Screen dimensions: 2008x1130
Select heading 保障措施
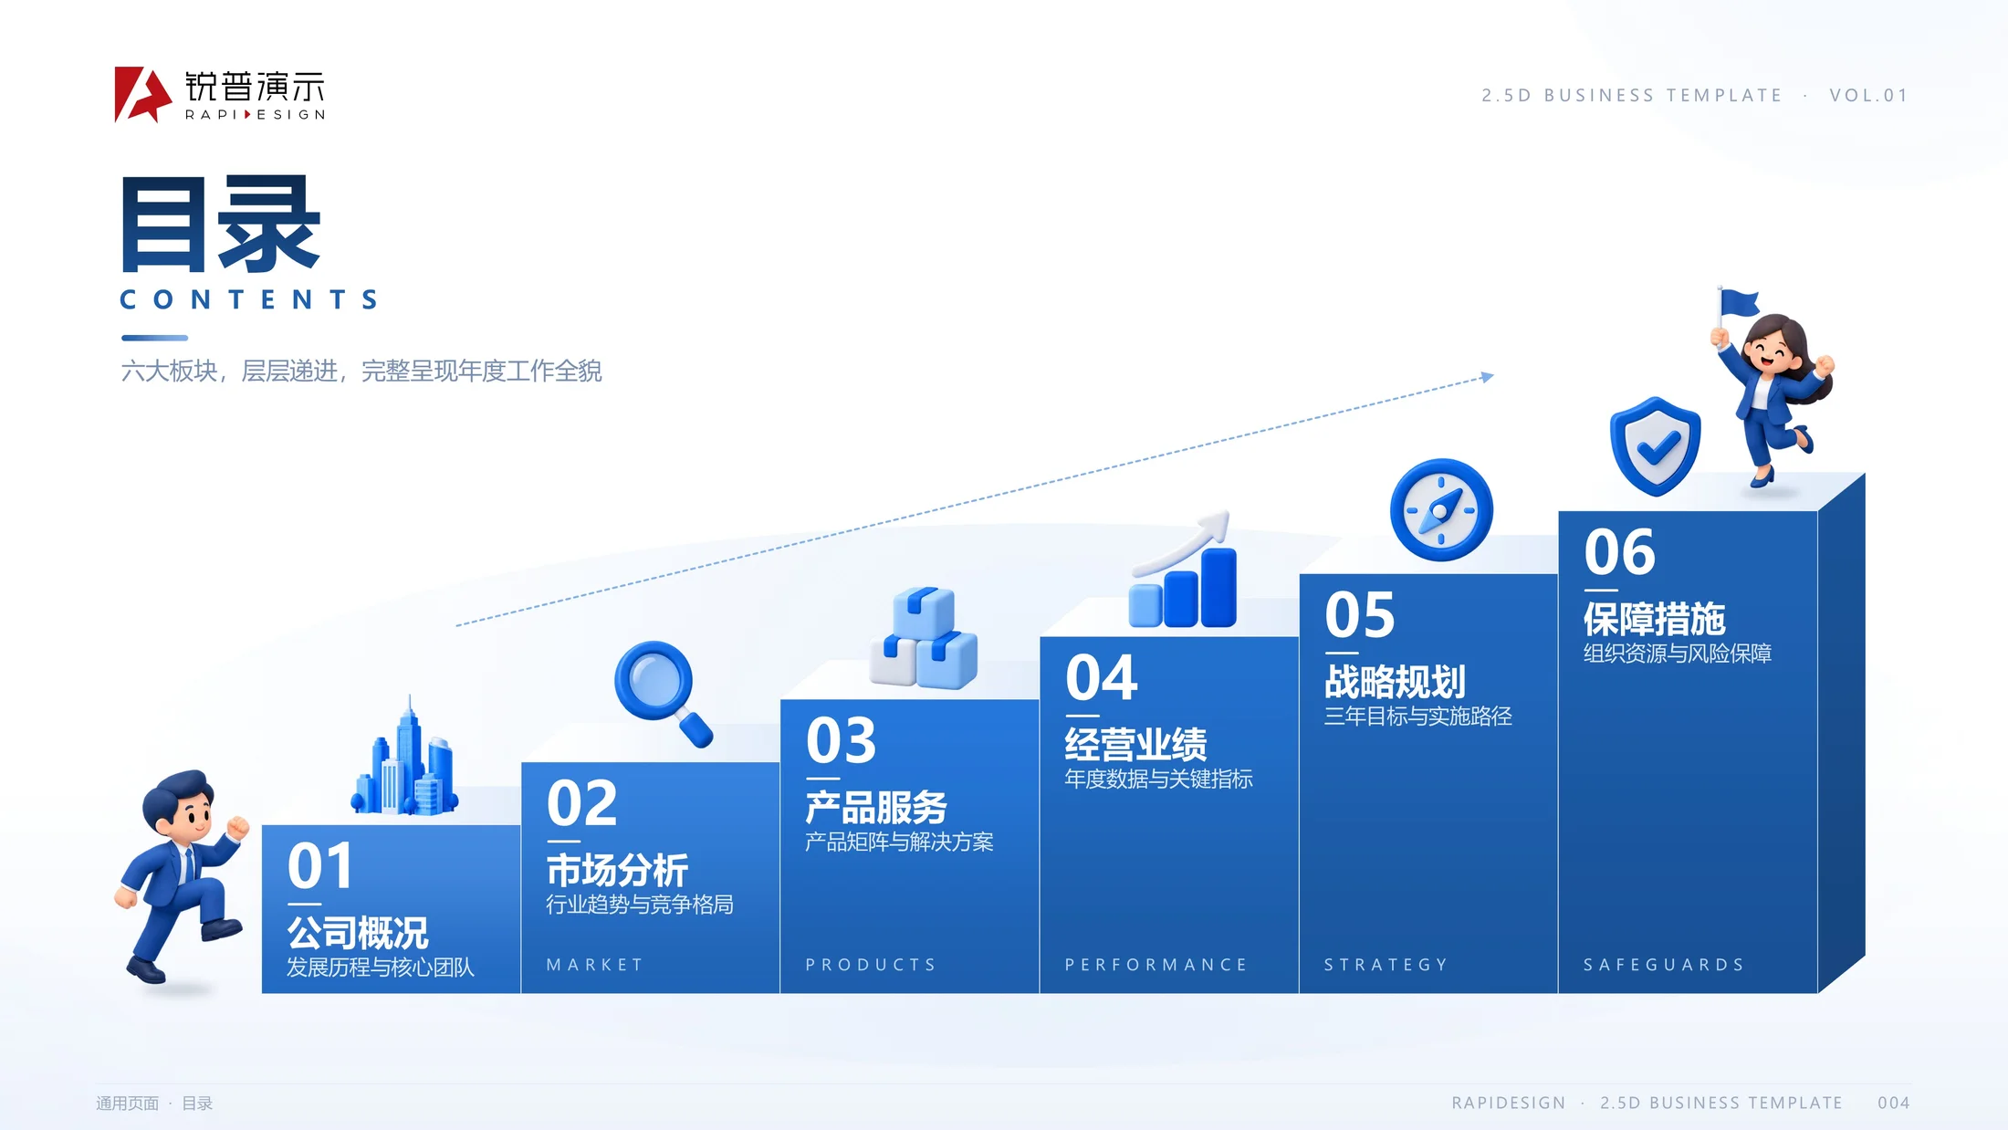(1654, 619)
